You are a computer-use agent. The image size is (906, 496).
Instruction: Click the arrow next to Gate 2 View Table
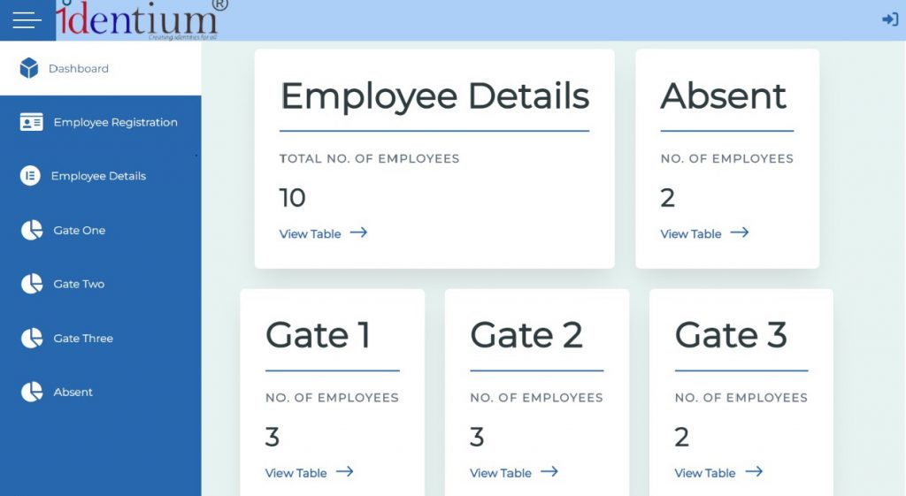(549, 472)
